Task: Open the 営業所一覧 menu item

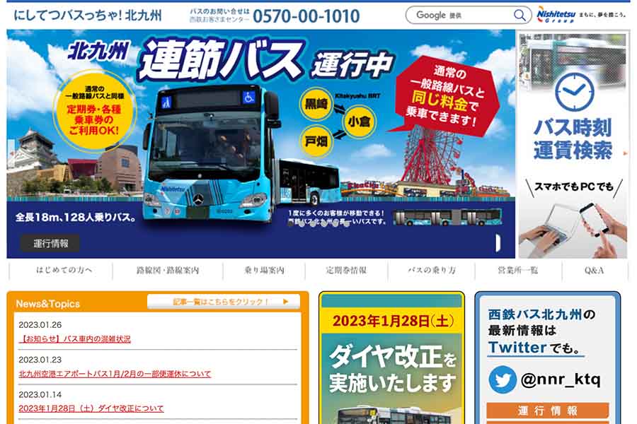Action: 518,270
